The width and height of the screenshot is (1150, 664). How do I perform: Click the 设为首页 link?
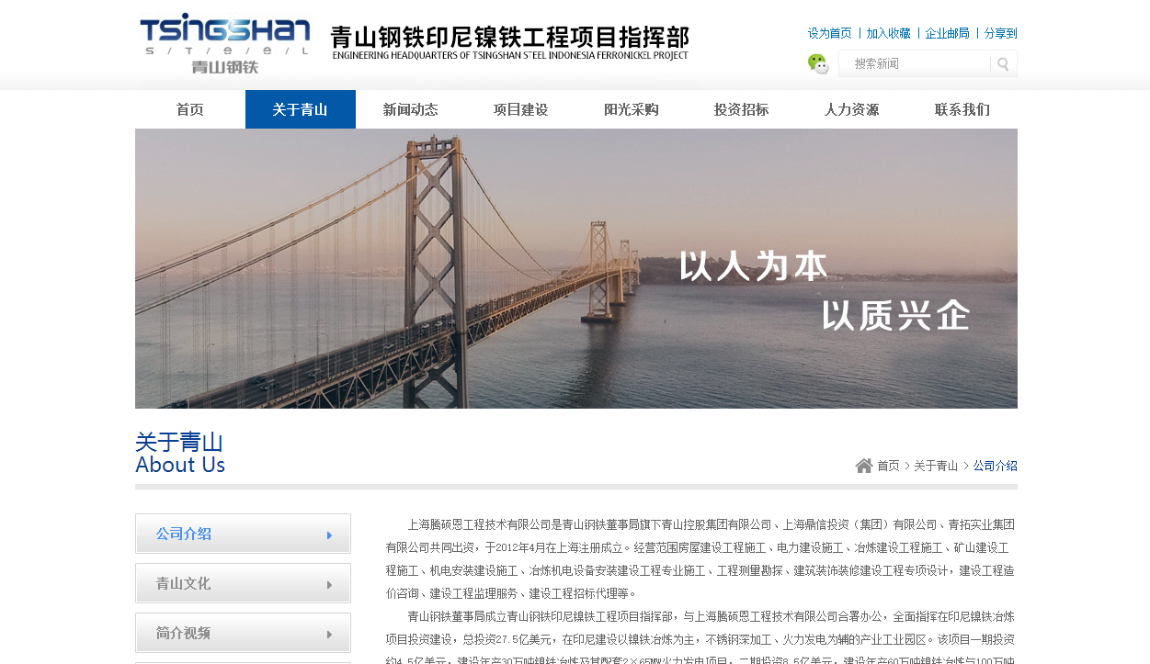(x=830, y=33)
